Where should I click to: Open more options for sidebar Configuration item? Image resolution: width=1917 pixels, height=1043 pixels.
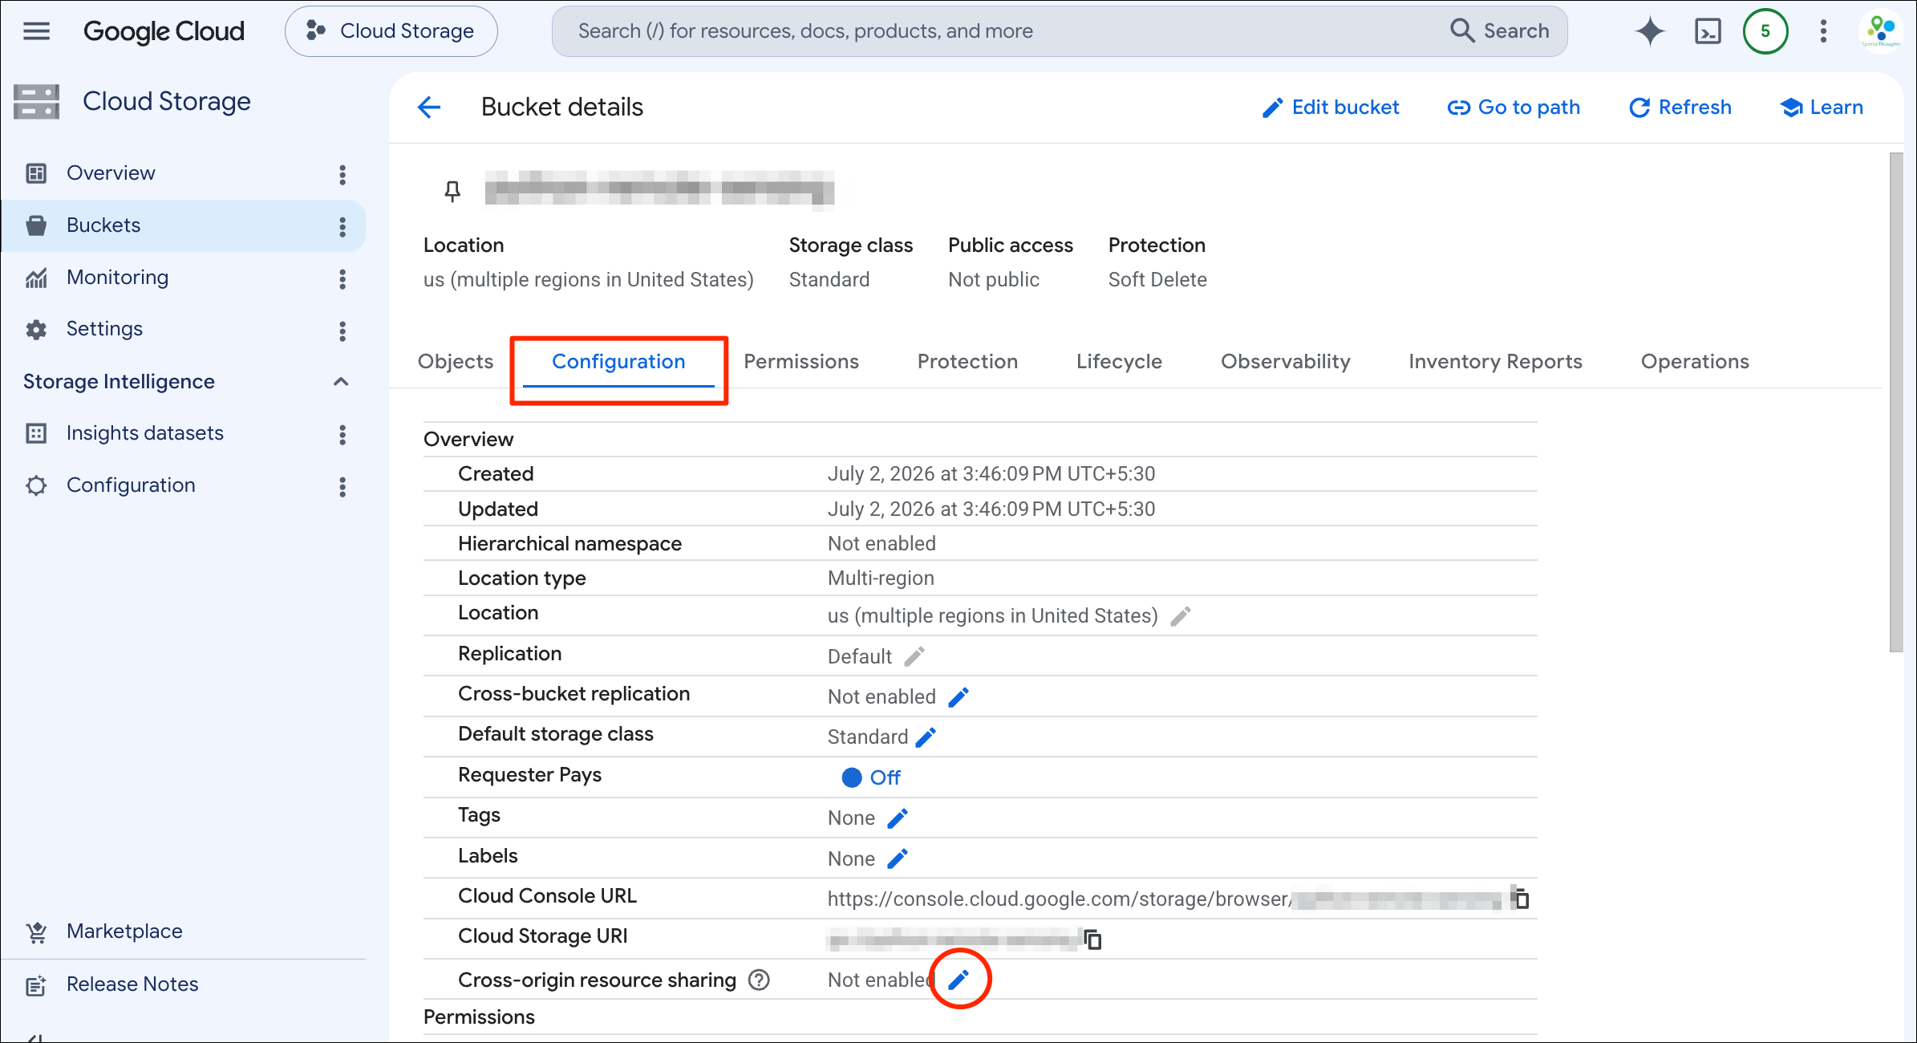pyautogui.click(x=342, y=486)
